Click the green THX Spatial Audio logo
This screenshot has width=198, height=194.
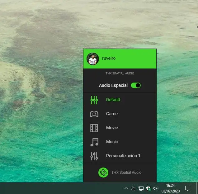pyautogui.click(x=103, y=173)
